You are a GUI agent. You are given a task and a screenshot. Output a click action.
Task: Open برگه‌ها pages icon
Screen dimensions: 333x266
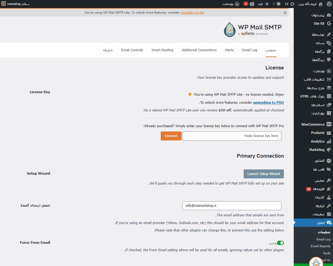329,52
